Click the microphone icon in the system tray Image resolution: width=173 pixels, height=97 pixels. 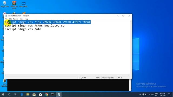tap(143, 95)
